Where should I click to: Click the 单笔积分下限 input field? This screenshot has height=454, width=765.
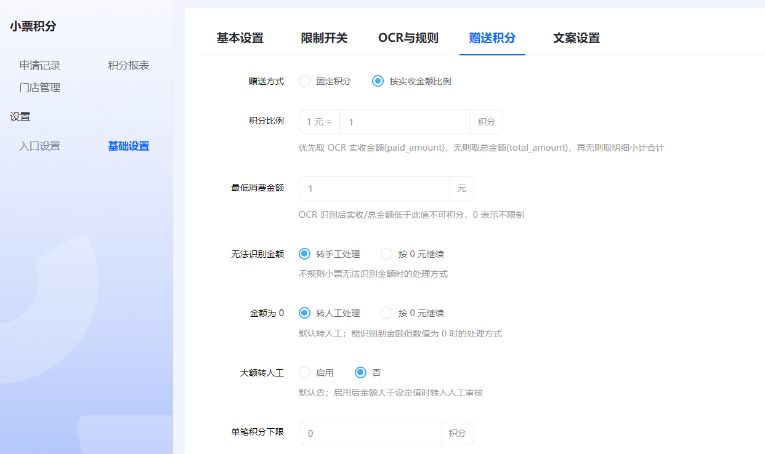click(x=370, y=433)
